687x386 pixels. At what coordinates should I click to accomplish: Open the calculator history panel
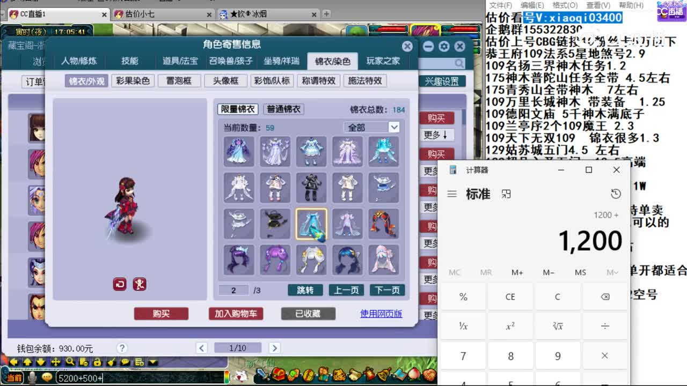[x=616, y=194]
